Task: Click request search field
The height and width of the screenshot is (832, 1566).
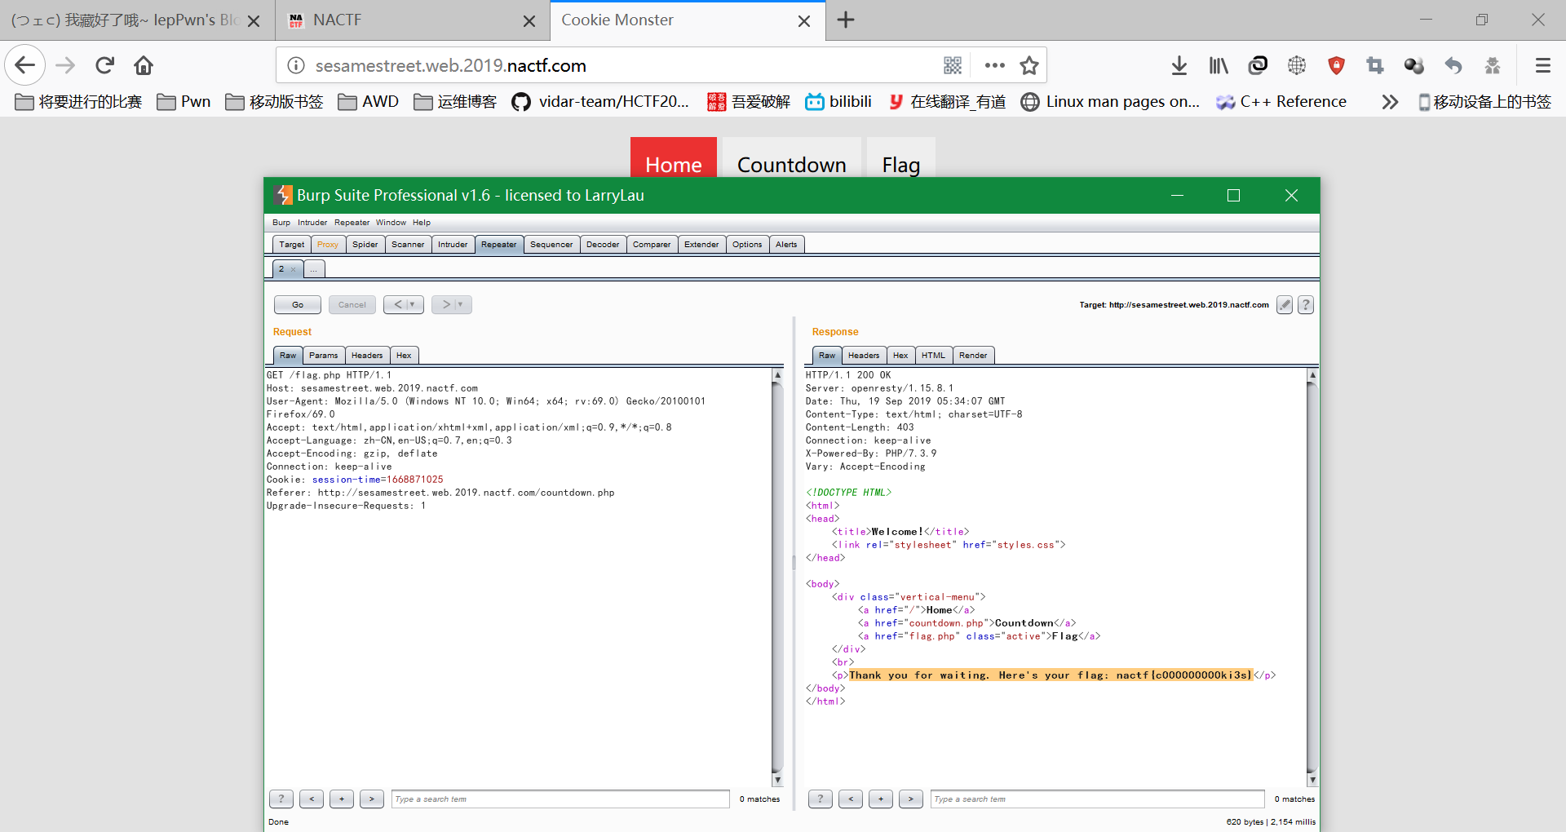Action: 560,799
